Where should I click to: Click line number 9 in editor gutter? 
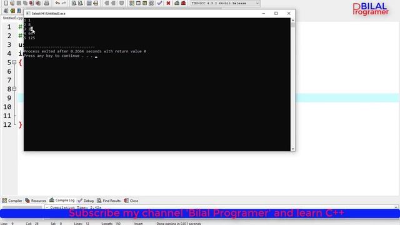click(9, 98)
